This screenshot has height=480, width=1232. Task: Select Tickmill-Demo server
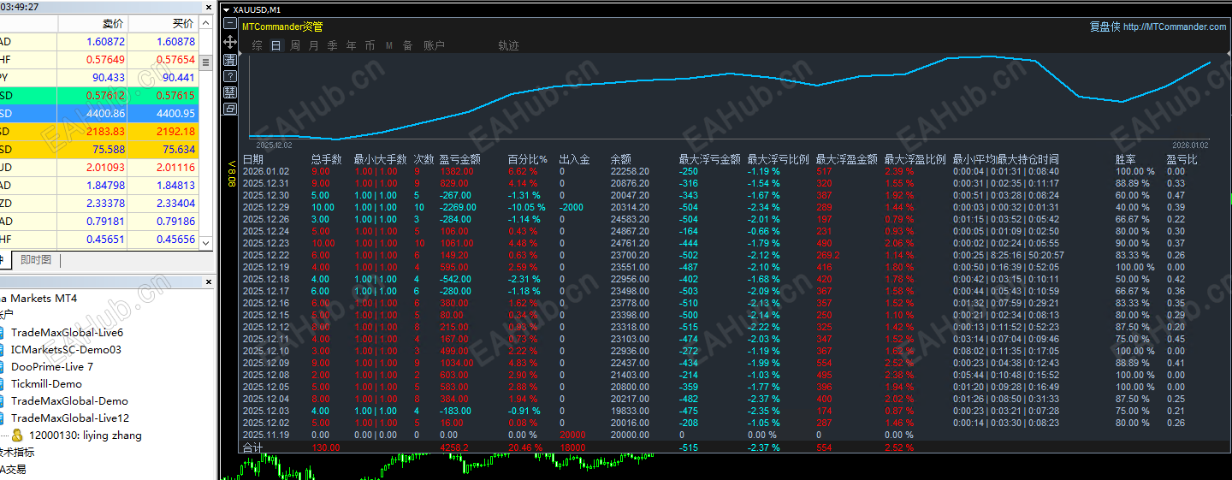pyautogui.click(x=46, y=383)
